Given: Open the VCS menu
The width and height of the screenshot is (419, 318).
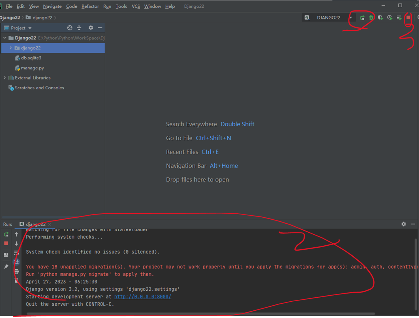Looking at the screenshot, I should pyautogui.click(x=136, y=6).
